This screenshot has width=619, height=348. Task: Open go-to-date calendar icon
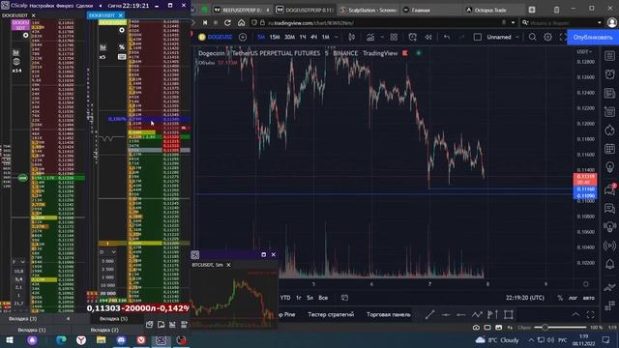(x=344, y=298)
